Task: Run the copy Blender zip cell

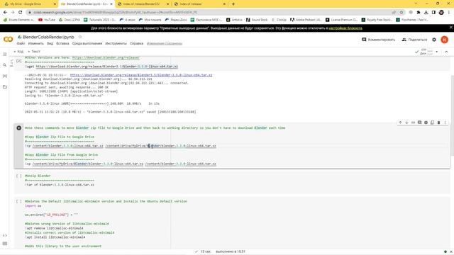Action: point(19,127)
